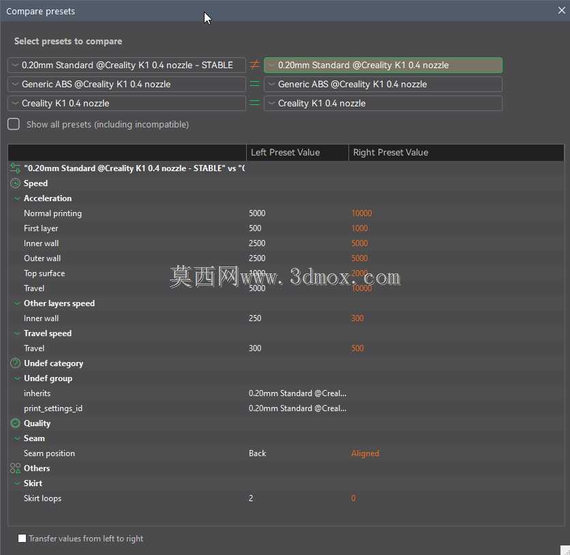Image resolution: width=570 pixels, height=555 pixels.
Task: Click the compare presets icon beside the title row
Action: coord(15,168)
